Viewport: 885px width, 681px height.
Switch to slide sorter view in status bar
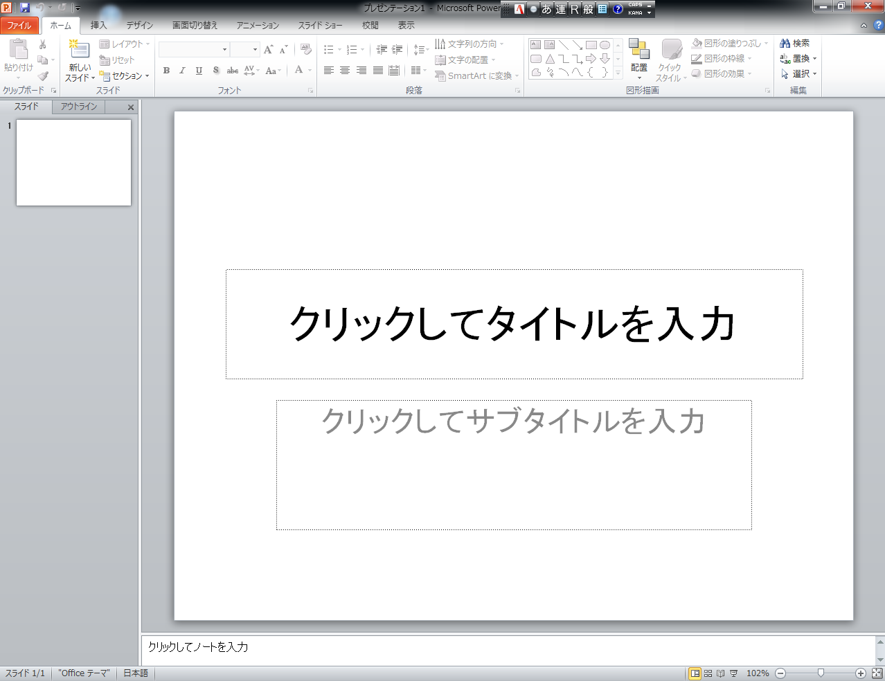708,673
